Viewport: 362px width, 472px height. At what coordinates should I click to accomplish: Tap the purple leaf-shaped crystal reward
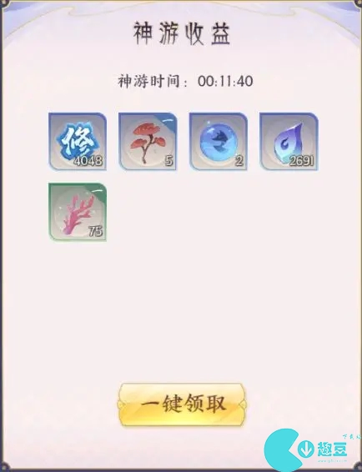(289, 142)
